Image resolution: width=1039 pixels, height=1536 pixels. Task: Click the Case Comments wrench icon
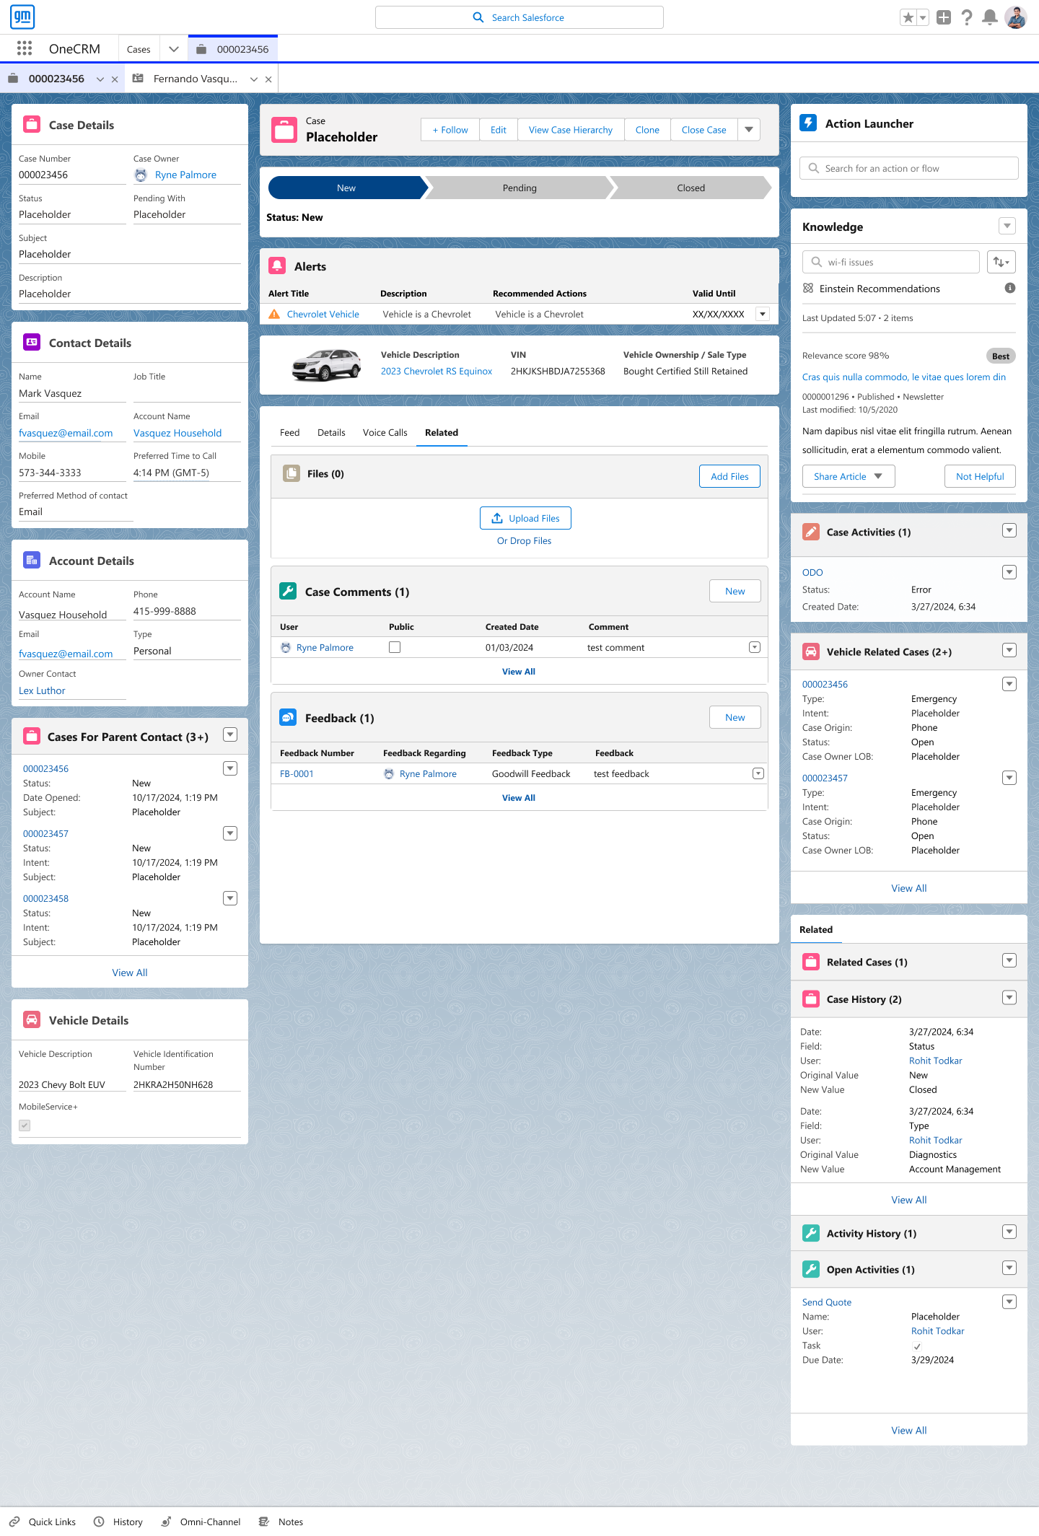288,591
